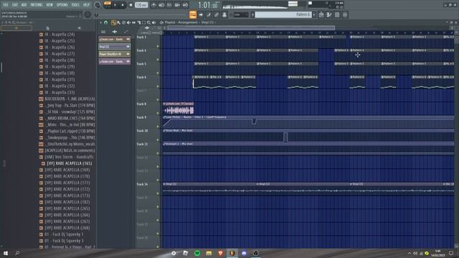459x258 pixels.
Task: Select the playlist Paint tool
Action: click(x=118, y=22)
